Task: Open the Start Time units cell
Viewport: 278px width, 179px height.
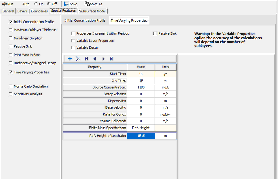Action: 165,74
